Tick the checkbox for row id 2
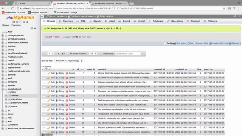The image size is (242, 136). [44, 78]
